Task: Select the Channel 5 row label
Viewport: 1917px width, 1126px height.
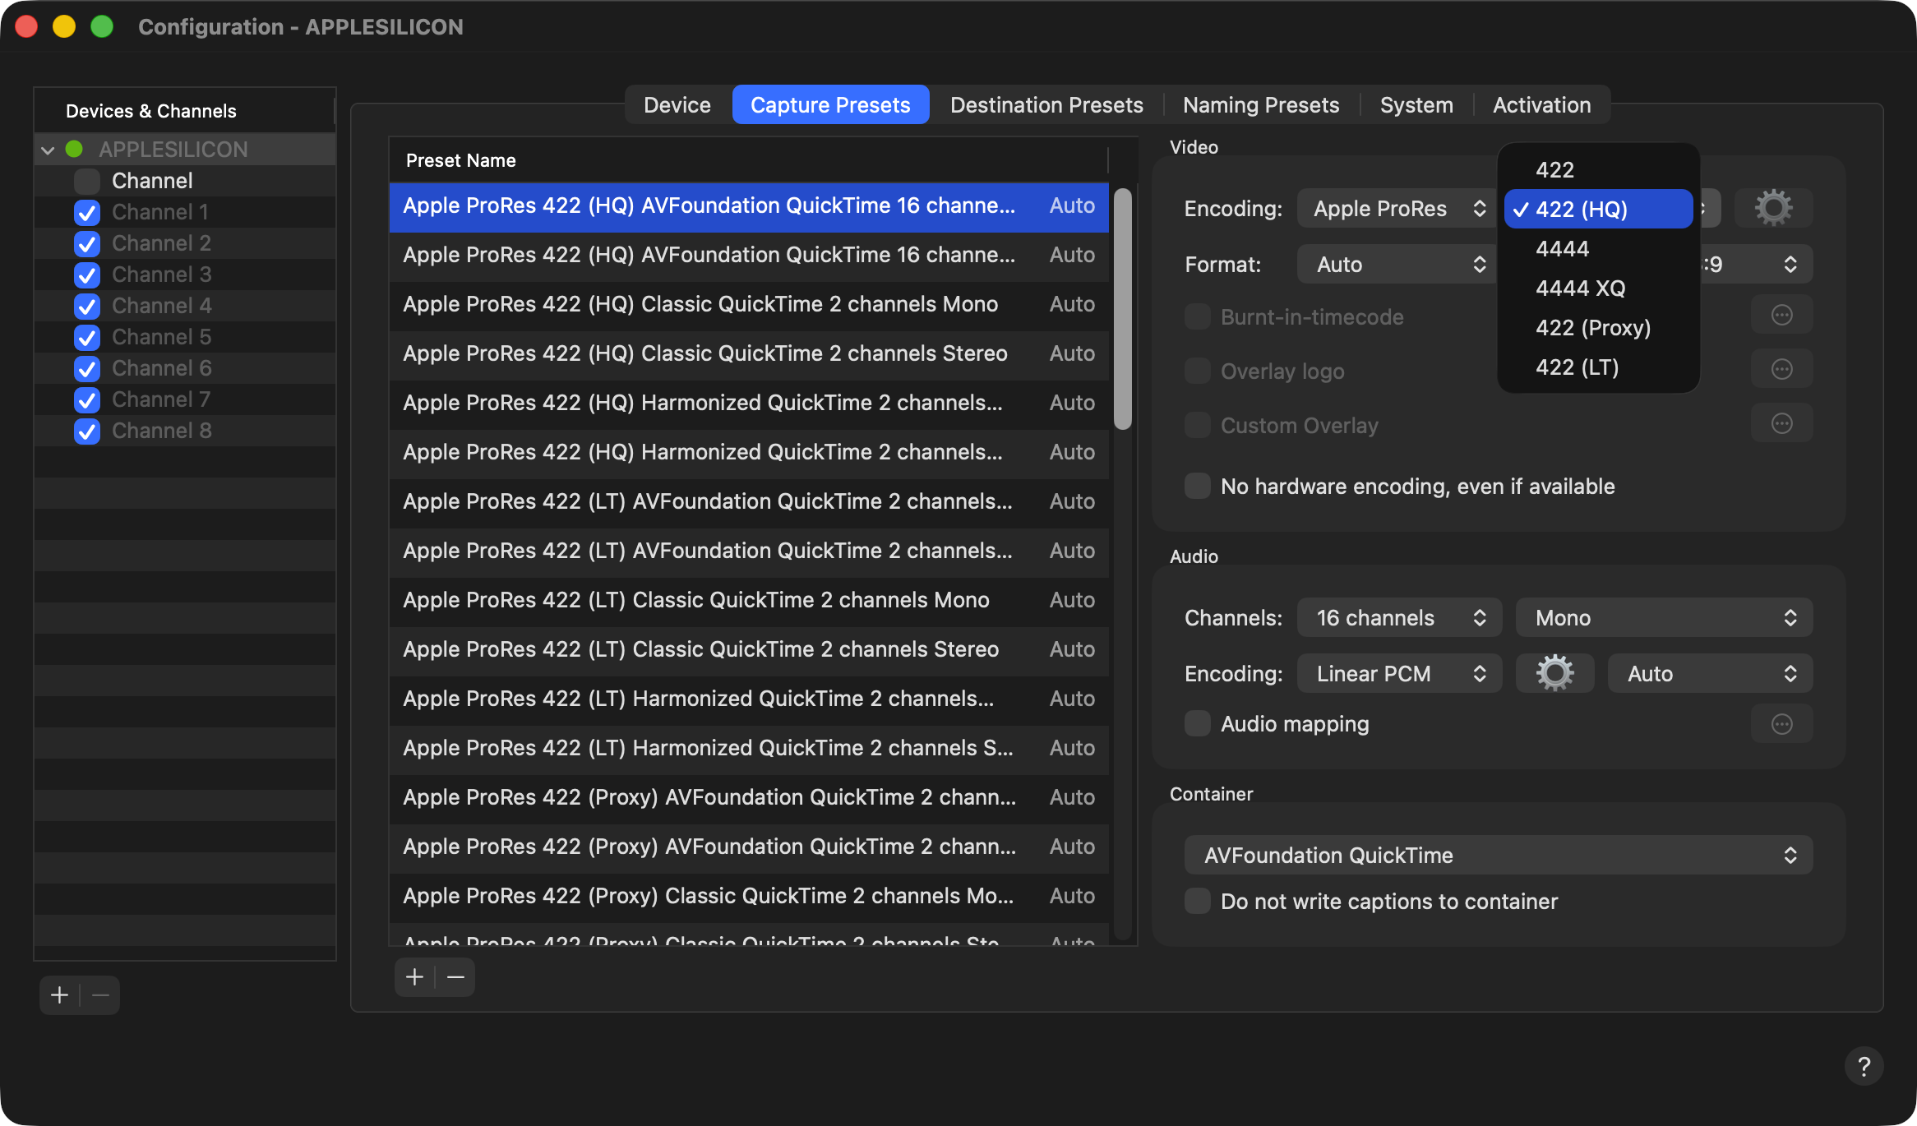Action: tap(161, 337)
